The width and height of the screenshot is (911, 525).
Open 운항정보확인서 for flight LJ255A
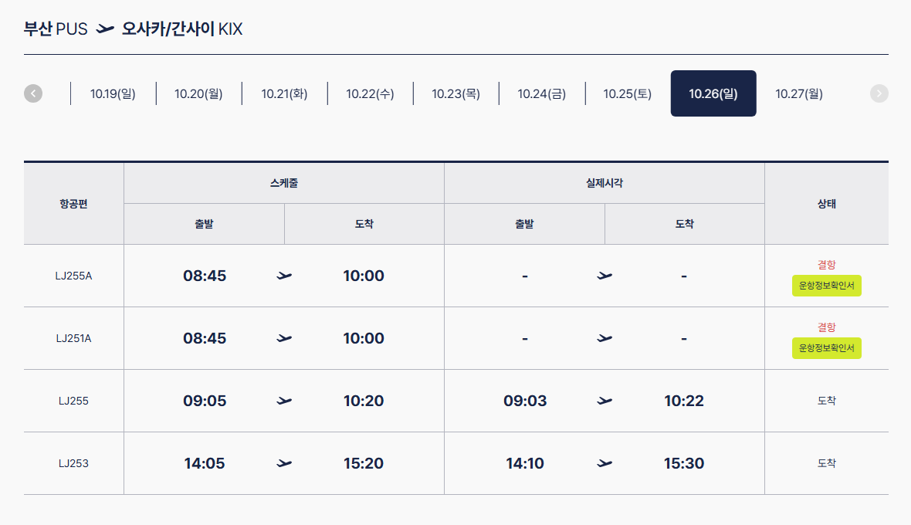[x=826, y=286]
